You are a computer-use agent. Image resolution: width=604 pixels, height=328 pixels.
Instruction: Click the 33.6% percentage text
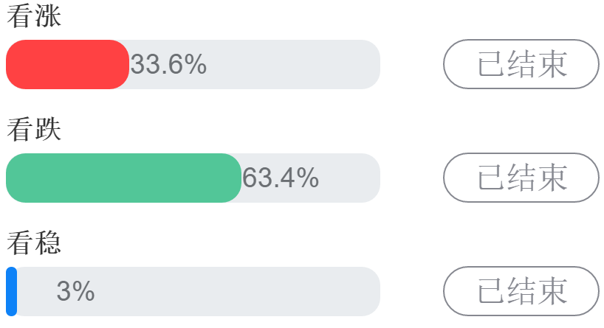click(168, 65)
